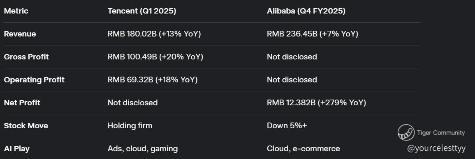Viewport: 475px width, 159px height.
Task: Select the Tencent (Q1 2025) column header
Action: [142, 11]
